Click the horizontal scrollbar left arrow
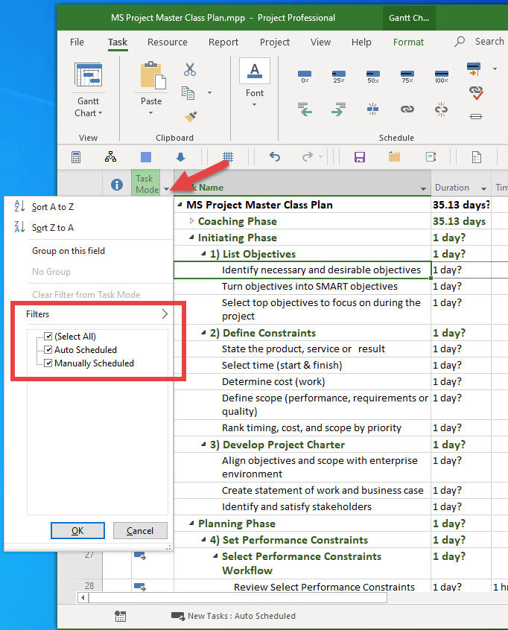This screenshot has height=630, width=508. tap(83, 597)
